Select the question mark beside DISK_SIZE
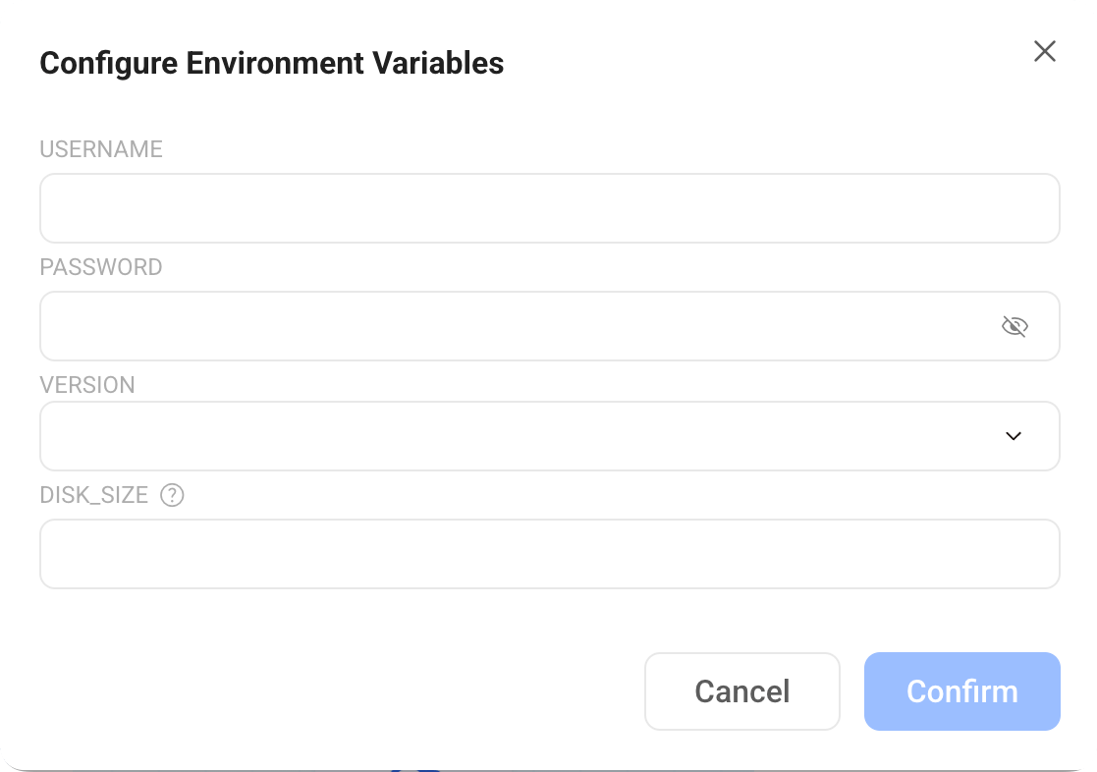The height and width of the screenshot is (772, 1097). [x=172, y=495]
